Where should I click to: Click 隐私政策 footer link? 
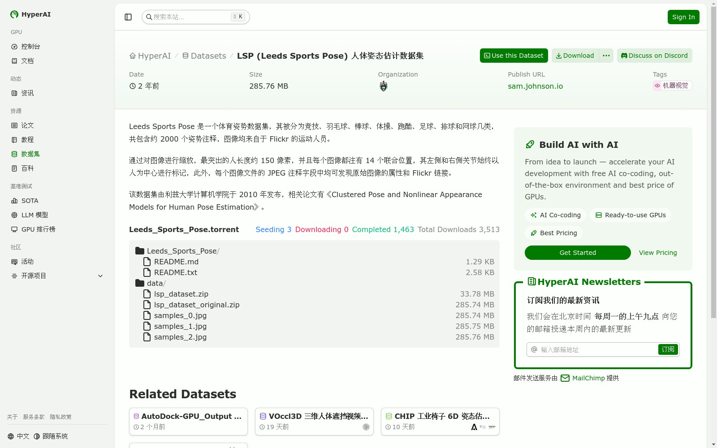tap(60, 417)
